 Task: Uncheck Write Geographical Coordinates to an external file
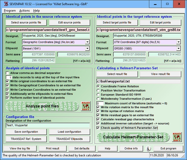(7, 85)
